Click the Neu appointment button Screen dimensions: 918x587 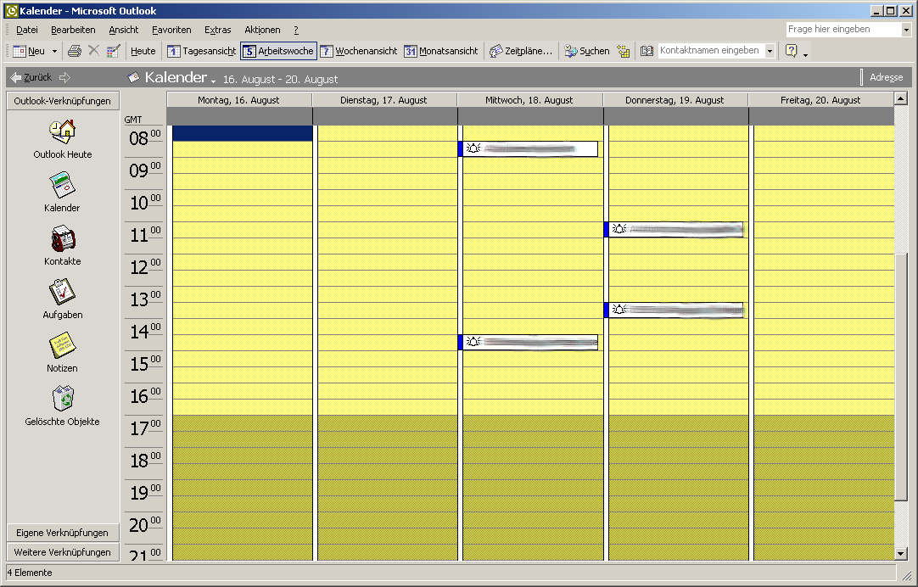pyautogui.click(x=30, y=51)
